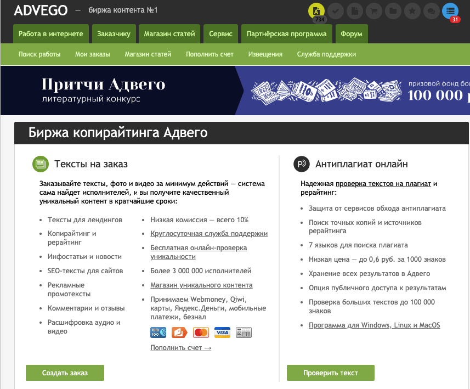Screen dimensions: 470x389
Task: Open 'Служба поддержки' in green submenu
Action: 326,54
